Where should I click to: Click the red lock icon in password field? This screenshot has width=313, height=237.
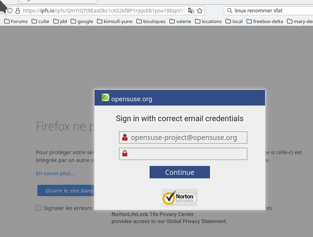[125, 153]
